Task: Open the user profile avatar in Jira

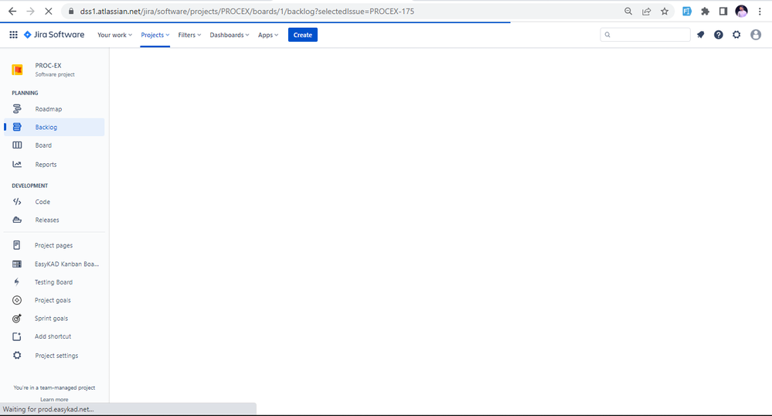Action: pyautogui.click(x=756, y=35)
